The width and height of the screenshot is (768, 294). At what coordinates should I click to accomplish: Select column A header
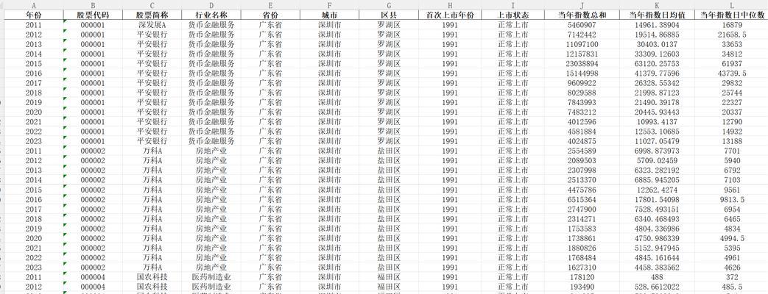(x=34, y=5)
